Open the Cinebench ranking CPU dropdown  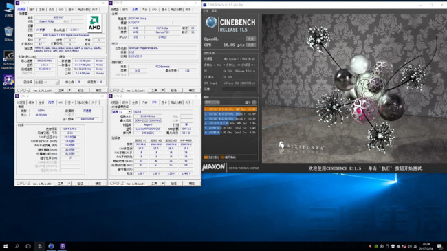pos(212,102)
